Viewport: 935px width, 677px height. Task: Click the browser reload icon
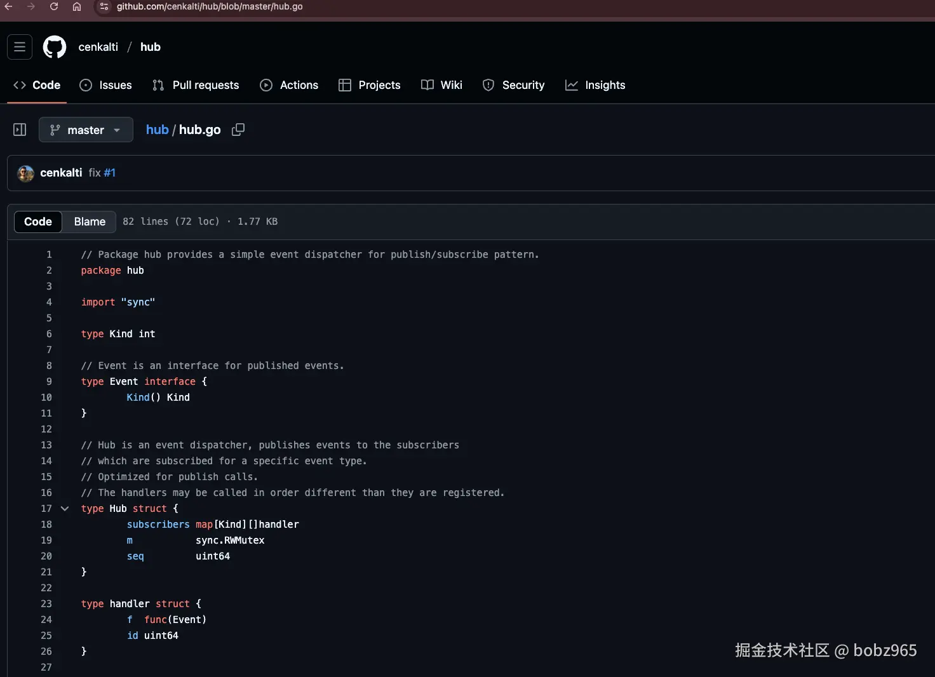point(54,6)
